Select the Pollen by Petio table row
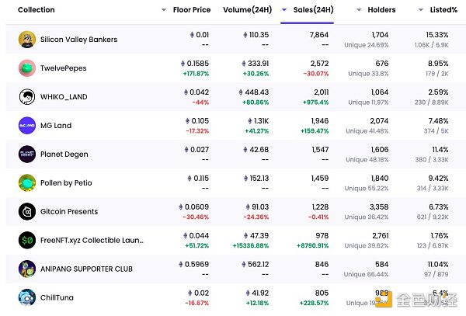 click(233, 182)
